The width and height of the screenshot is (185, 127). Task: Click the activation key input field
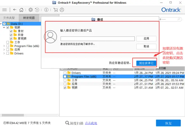pos(98,39)
